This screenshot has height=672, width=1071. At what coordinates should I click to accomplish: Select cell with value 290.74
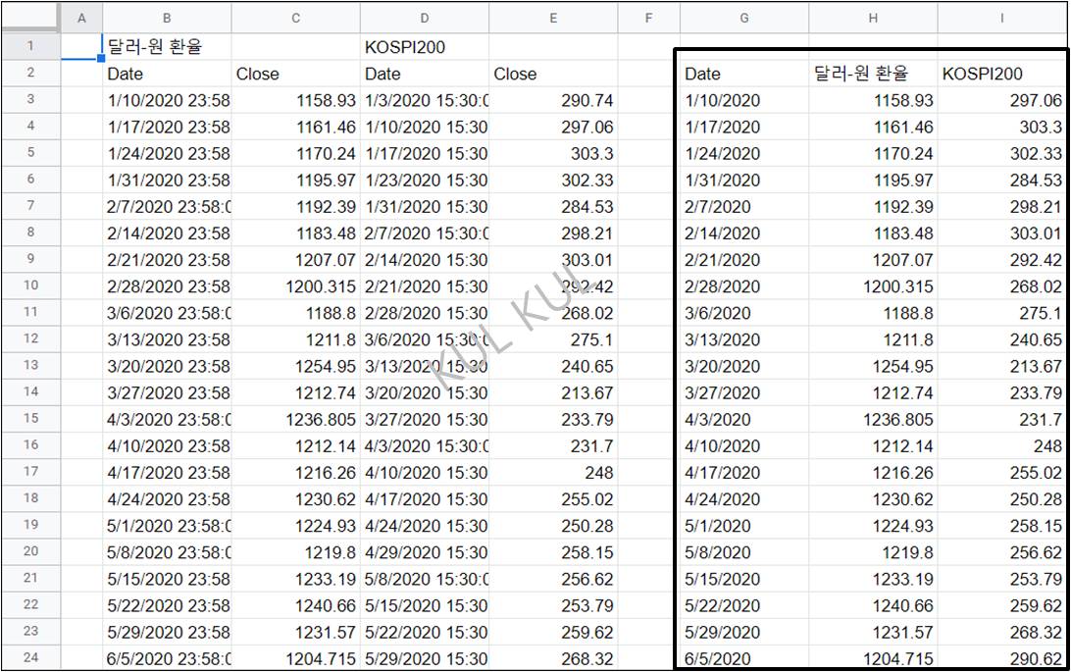pos(553,100)
